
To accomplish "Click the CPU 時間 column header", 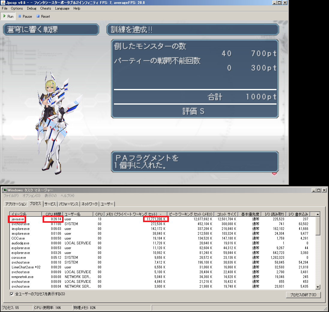I will point(52,214).
